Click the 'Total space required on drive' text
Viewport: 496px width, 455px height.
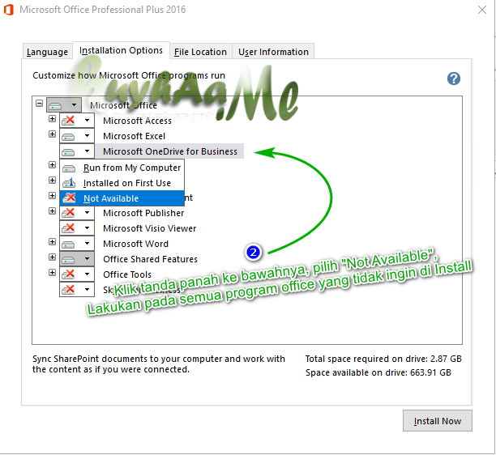[383, 359]
